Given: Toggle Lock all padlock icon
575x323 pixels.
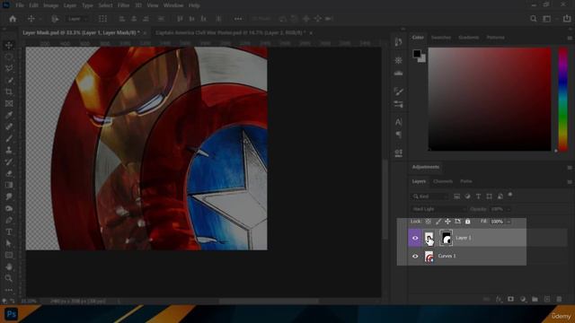Looking at the screenshot, I should pyautogui.click(x=467, y=222).
